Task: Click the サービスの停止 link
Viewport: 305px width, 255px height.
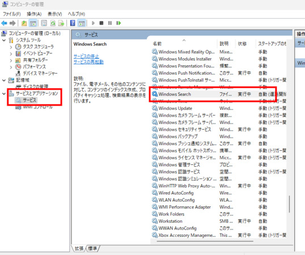Action: pos(86,56)
